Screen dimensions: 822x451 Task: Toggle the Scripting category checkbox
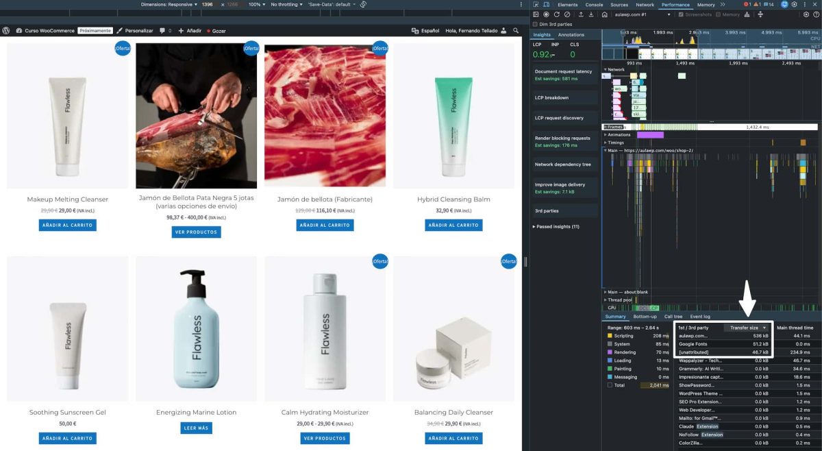coord(610,336)
